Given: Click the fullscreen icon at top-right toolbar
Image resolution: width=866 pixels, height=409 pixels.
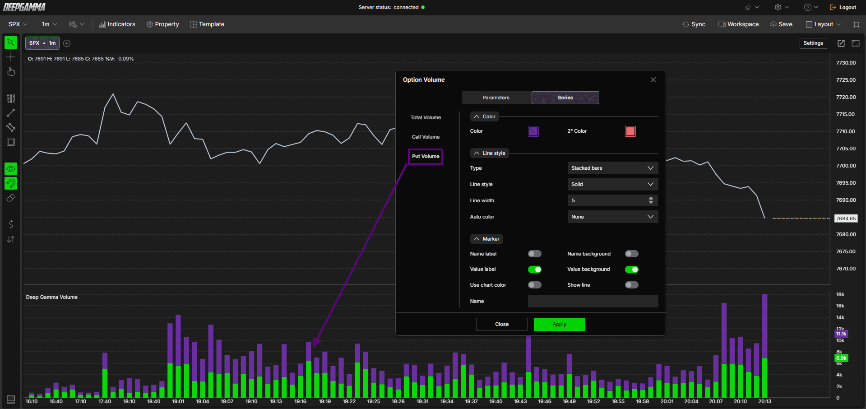Looking at the screenshot, I should 856,24.
